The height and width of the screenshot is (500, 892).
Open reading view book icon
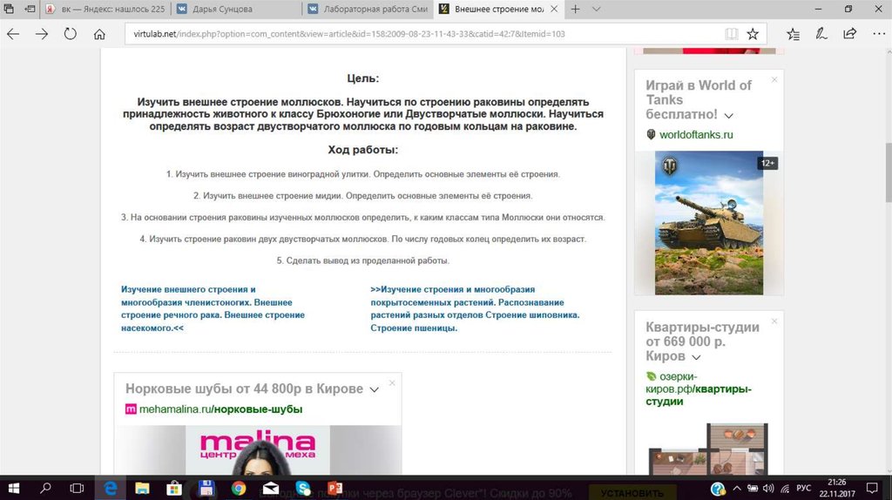click(732, 34)
